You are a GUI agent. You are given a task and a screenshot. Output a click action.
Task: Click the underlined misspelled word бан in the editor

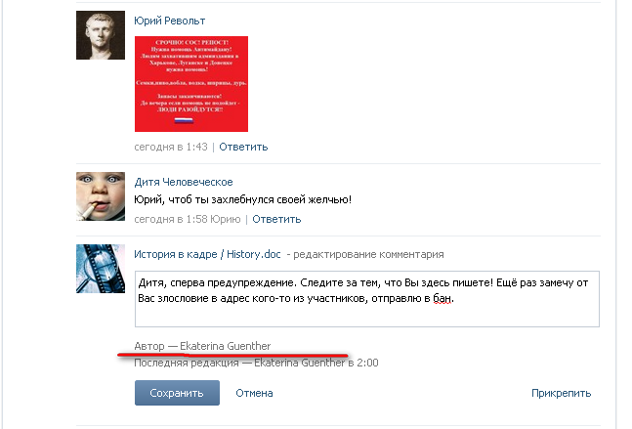click(442, 299)
